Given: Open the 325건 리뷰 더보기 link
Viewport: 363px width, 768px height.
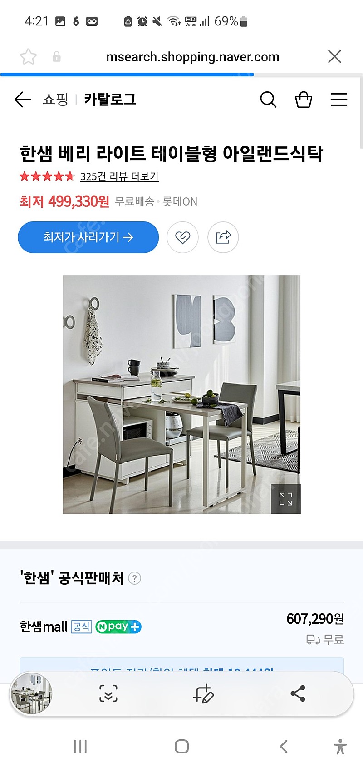Looking at the screenshot, I should click(119, 176).
